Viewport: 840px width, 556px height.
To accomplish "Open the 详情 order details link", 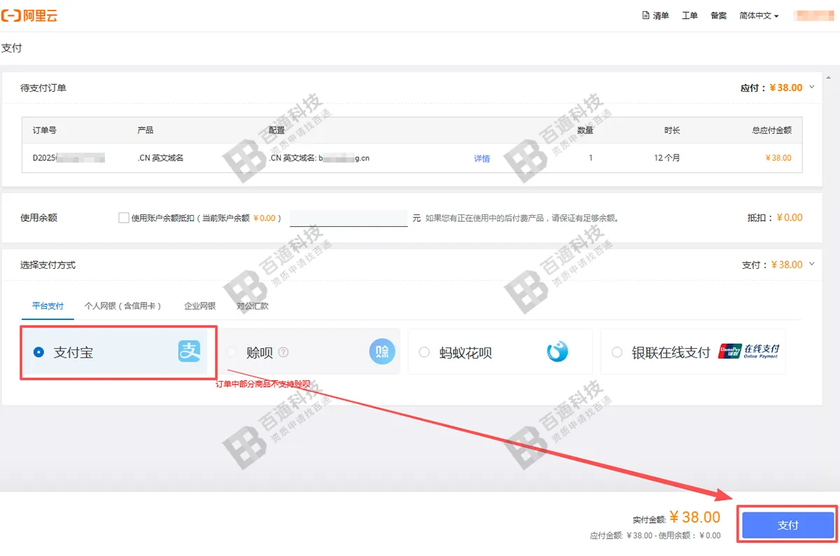I will [482, 158].
